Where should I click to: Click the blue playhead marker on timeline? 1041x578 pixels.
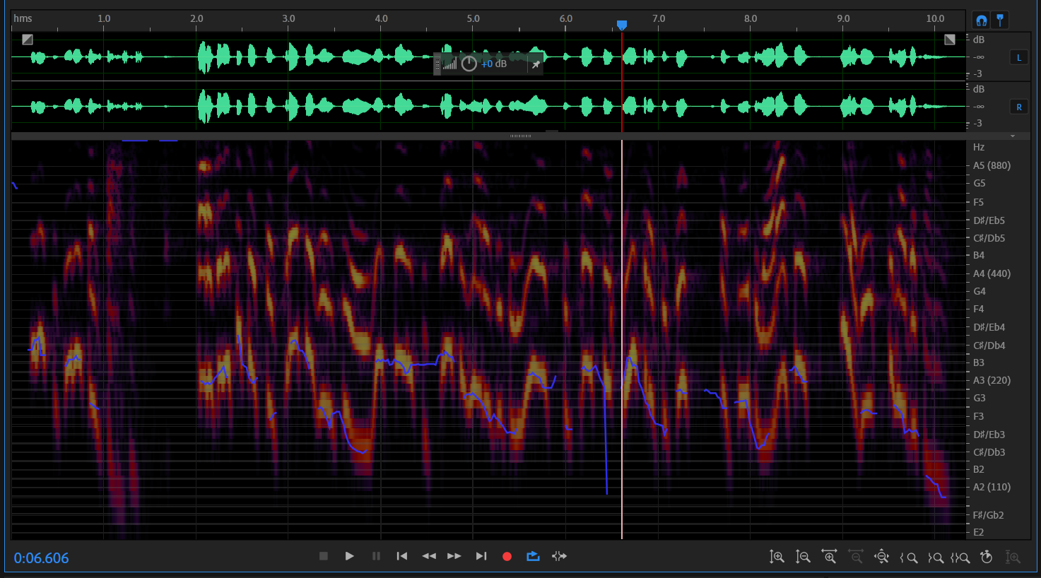coord(622,25)
